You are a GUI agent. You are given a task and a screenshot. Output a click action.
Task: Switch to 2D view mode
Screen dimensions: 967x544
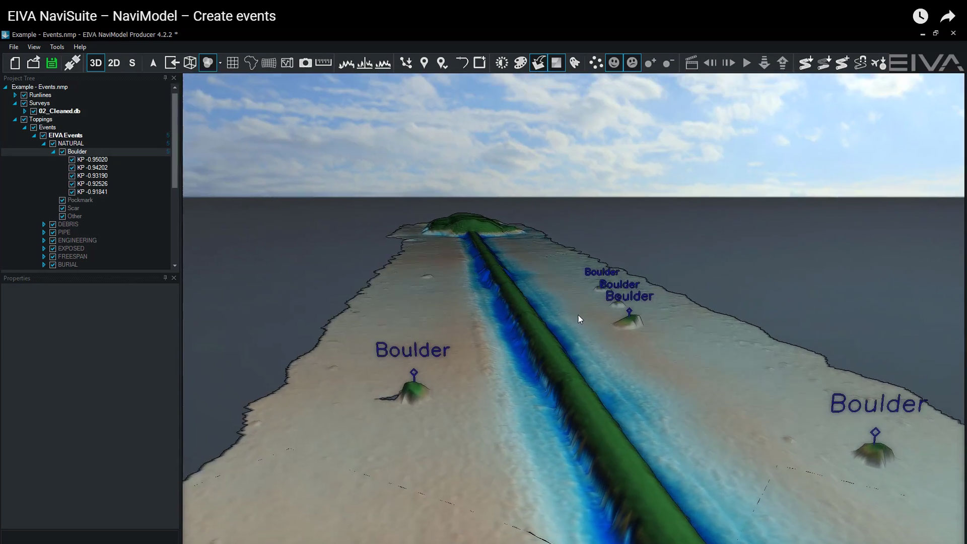pos(114,63)
